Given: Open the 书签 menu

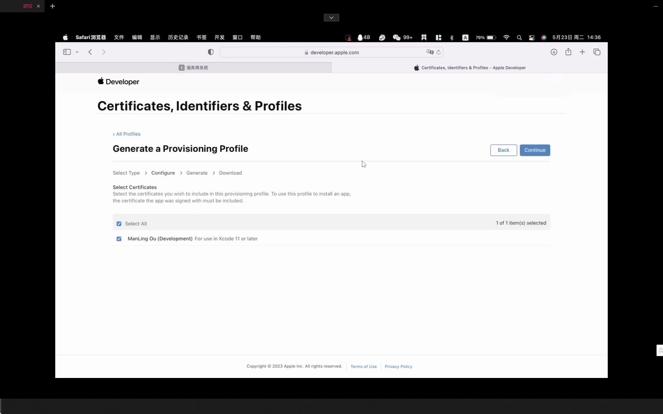Looking at the screenshot, I should coord(201,37).
